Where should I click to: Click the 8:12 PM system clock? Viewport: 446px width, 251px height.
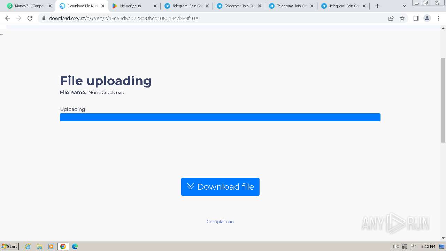(x=428, y=246)
